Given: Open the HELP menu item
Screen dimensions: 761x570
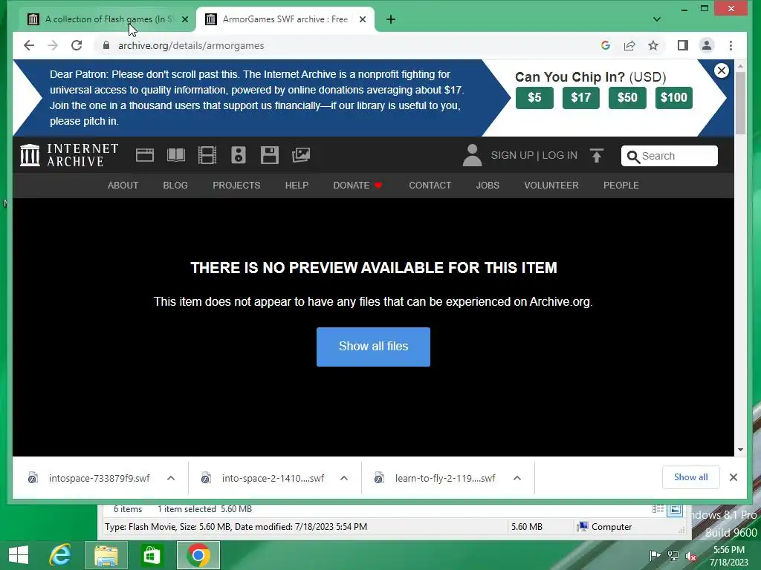Looking at the screenshot, I should (x=297, y=185).
